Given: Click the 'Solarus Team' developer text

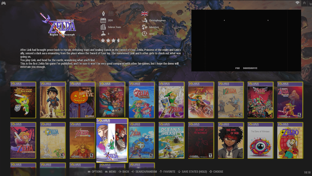Looking at the screenshot, I should click(115, 27).
